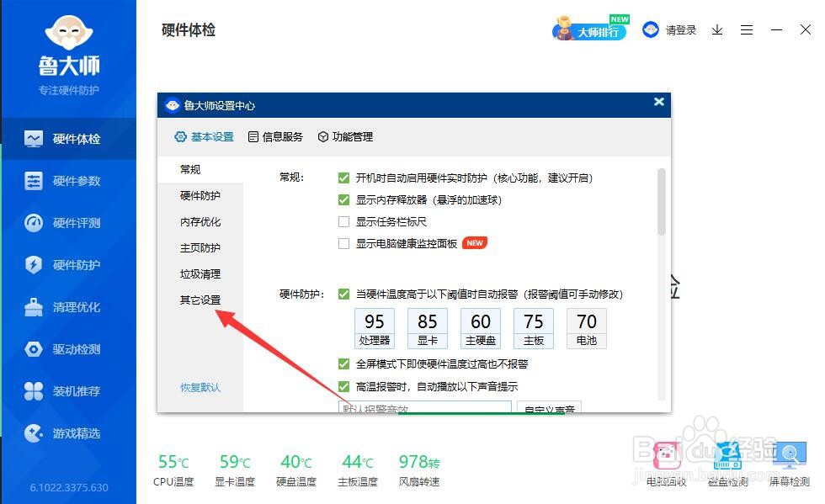
Task: Click the 44℃ 主板温度 reading
Action: 358,470
